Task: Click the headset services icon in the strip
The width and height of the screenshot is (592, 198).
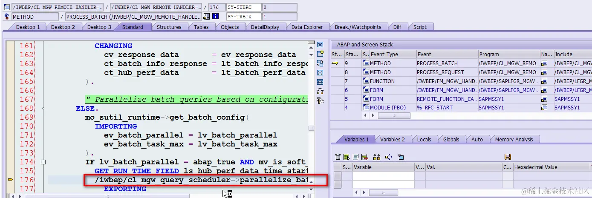Action: tap(320, 91)
